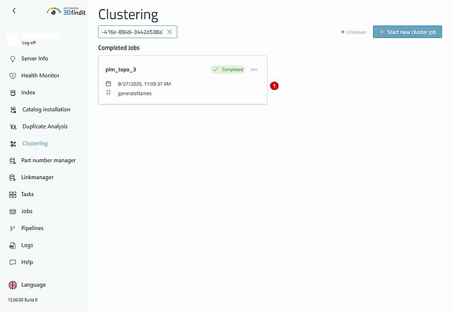
Task: Click the Unknown status indicator
Action: pos(354,32)
